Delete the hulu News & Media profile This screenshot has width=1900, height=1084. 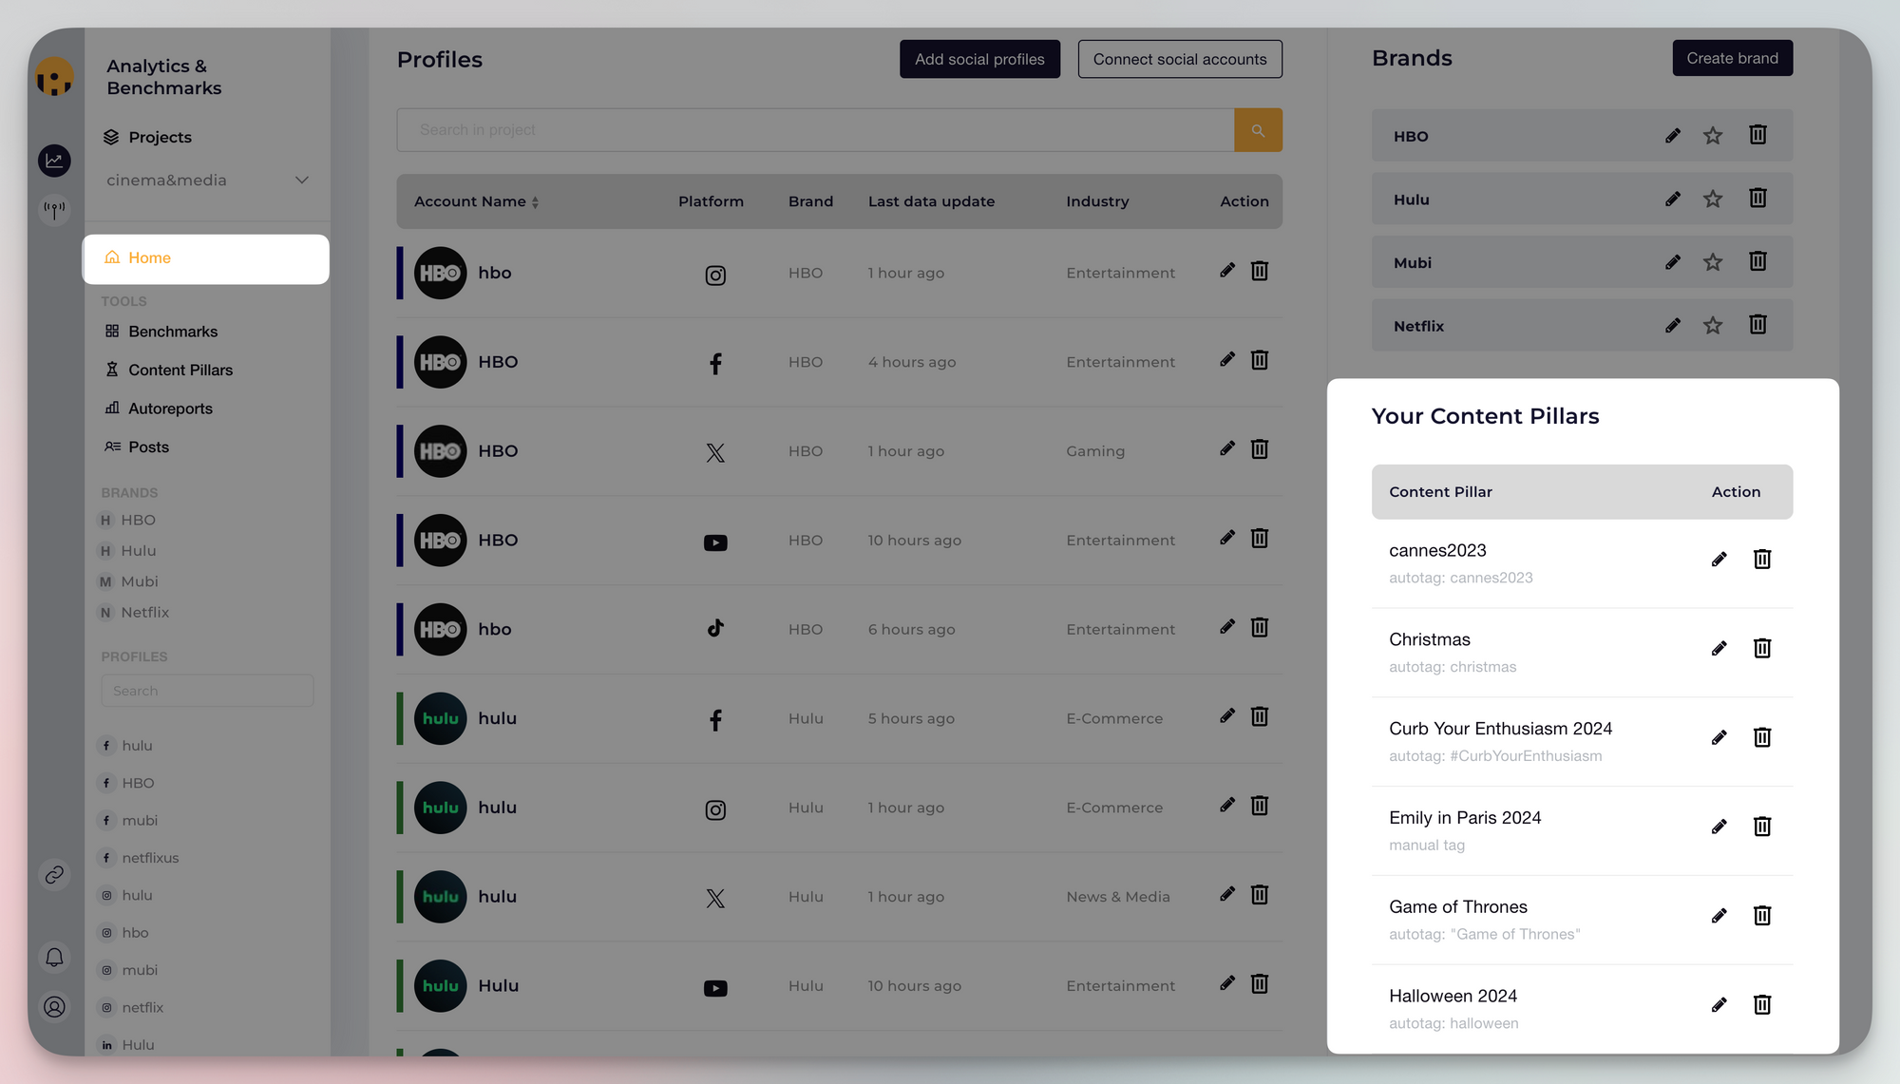(x=1260, y=895)
